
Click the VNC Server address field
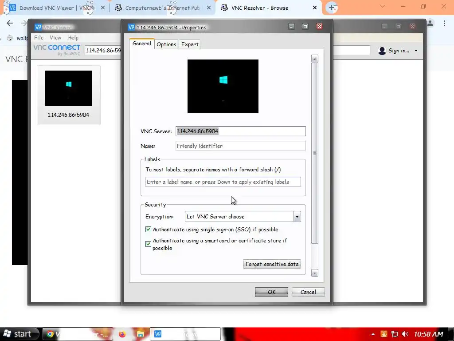240,131
